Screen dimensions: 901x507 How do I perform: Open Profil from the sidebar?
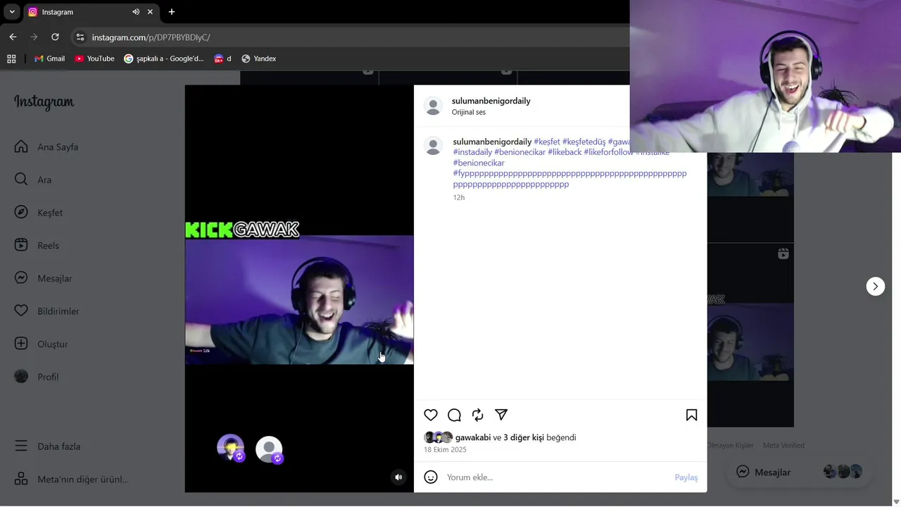[37, 377]
